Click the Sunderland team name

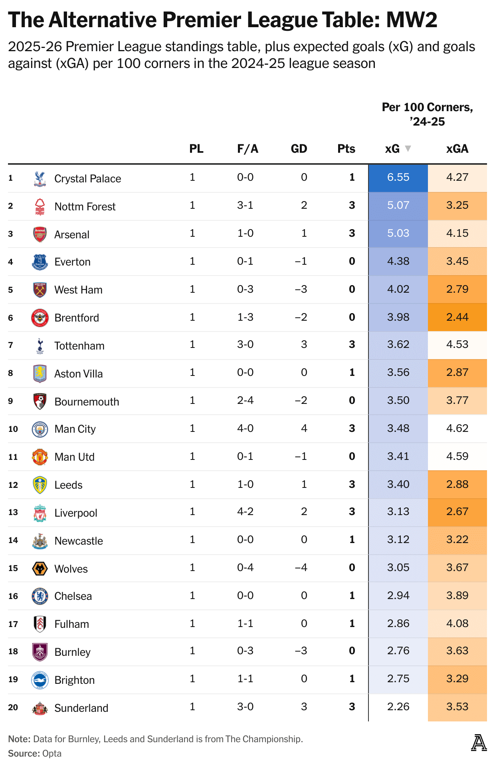pos(81,708)
